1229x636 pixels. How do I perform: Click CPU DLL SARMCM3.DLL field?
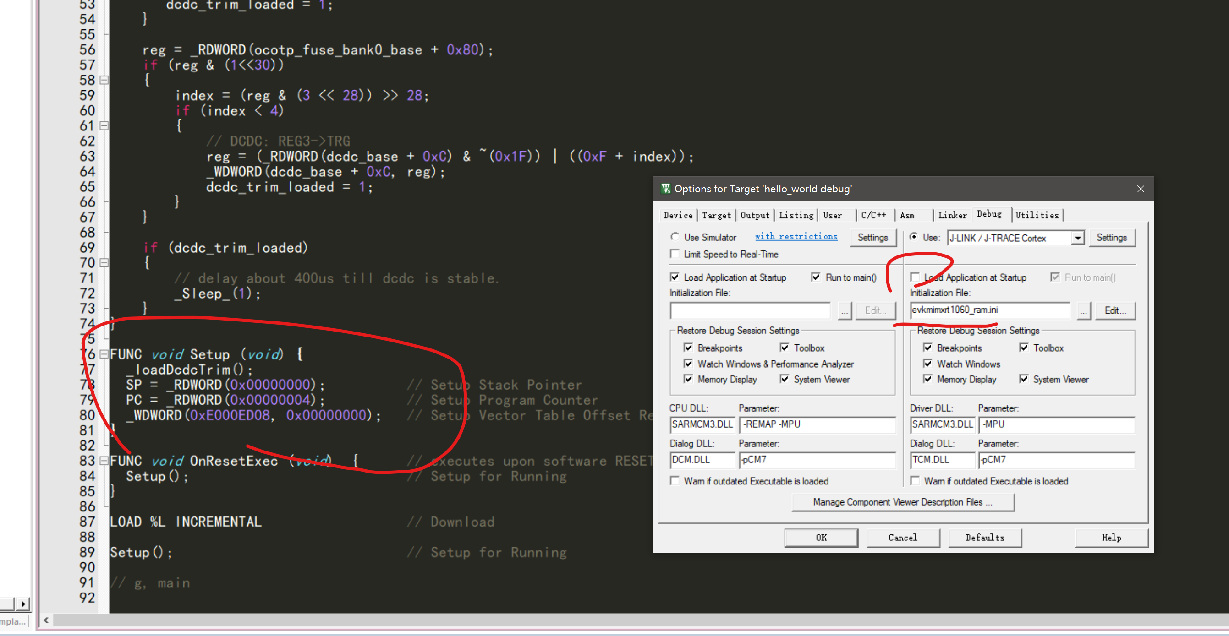click(702, 424)
